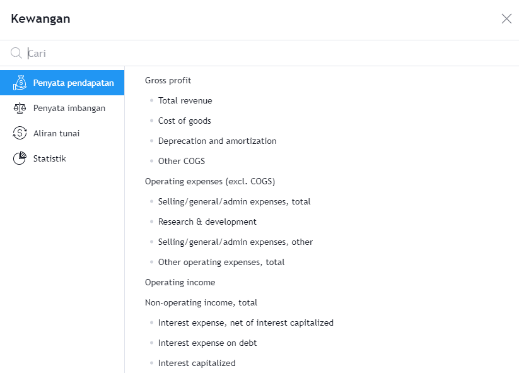Select the Other COGS entry
Viewport: 519px width, 373px height.
pos(180,161)
